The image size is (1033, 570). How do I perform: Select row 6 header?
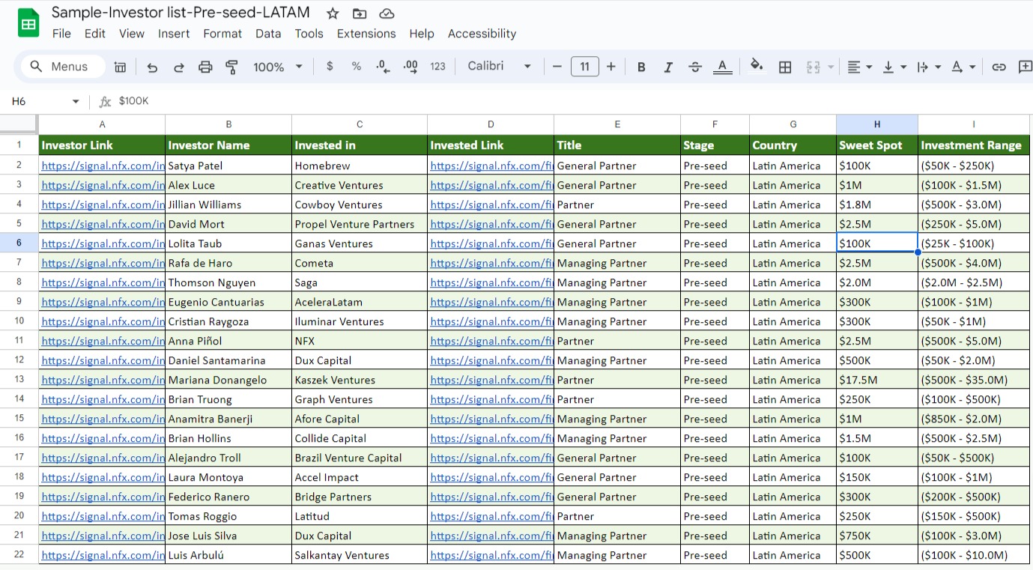(x=19, y=243)
